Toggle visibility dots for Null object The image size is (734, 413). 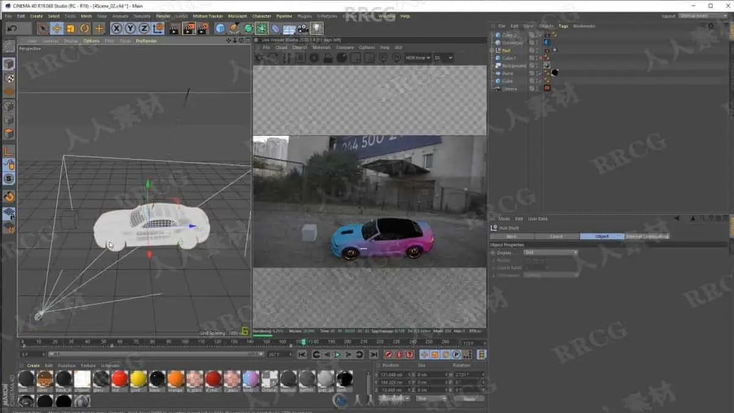tap(537, 50)
